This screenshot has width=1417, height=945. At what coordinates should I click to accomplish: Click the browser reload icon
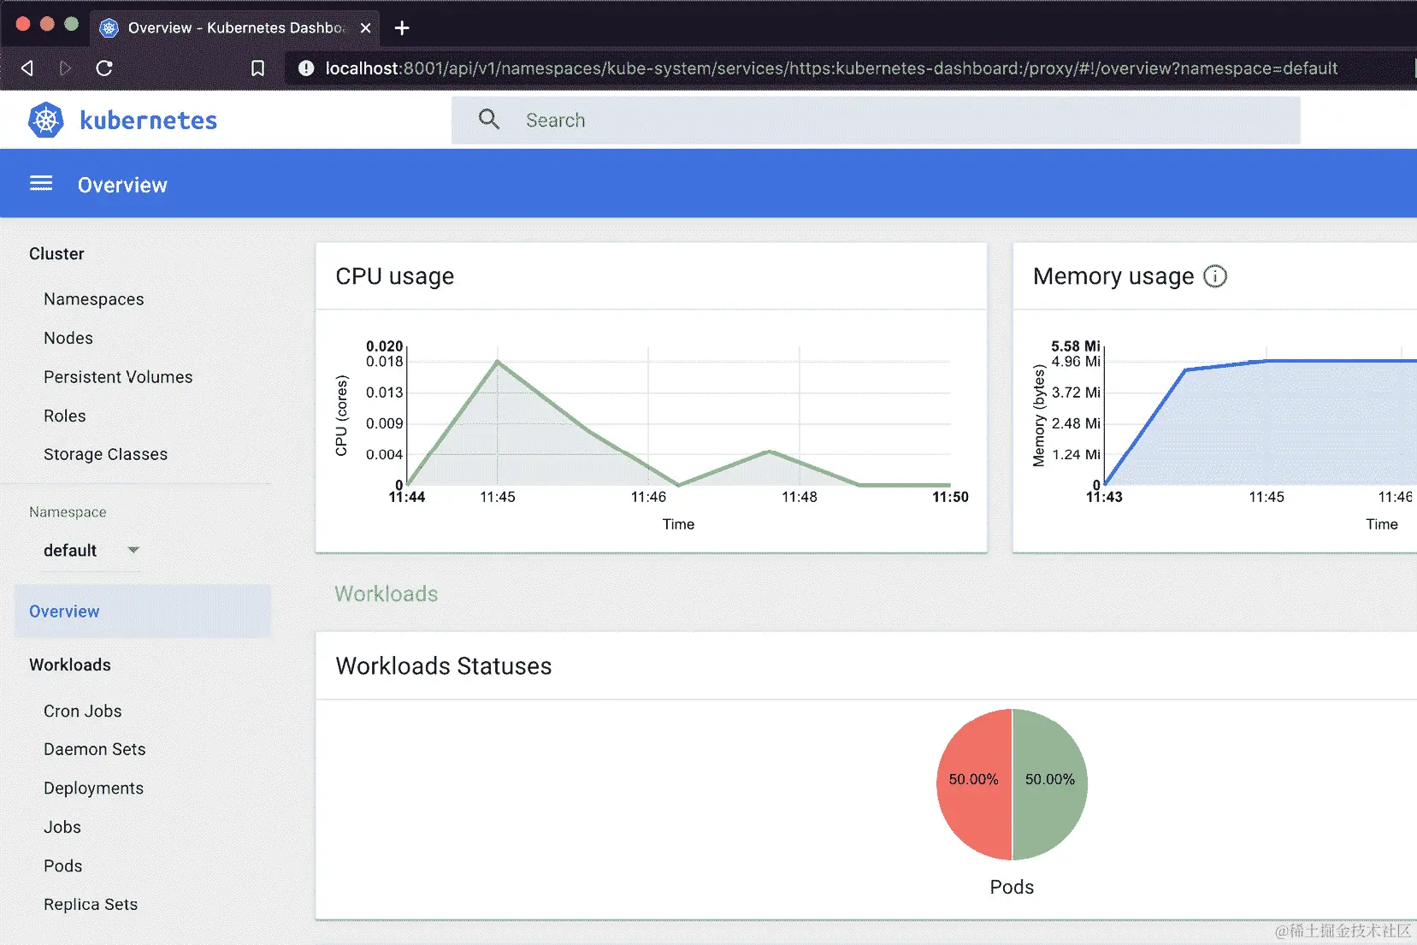tap(104, 68)
